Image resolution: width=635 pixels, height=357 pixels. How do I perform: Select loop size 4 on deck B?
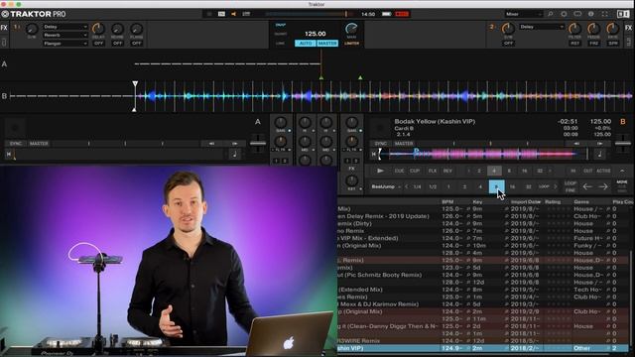tap(494, 171)
